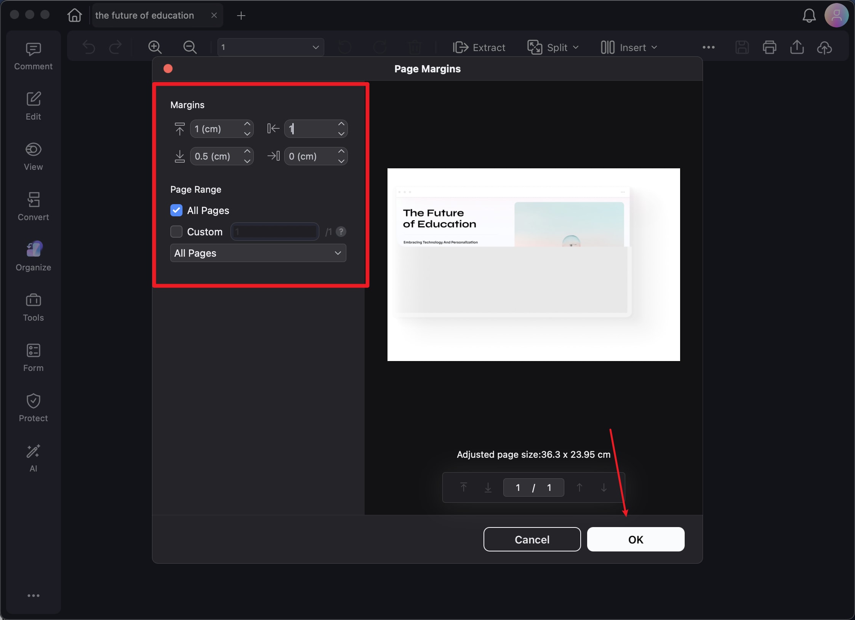Close the 'the future of education' tab
The image size is (855, 620).
pos(214,15)
